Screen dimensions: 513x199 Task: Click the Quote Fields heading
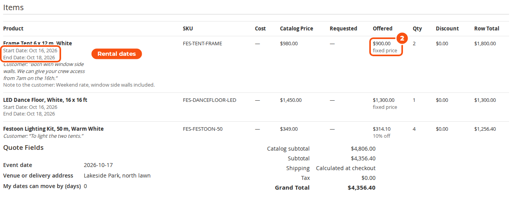coord(23,147)
